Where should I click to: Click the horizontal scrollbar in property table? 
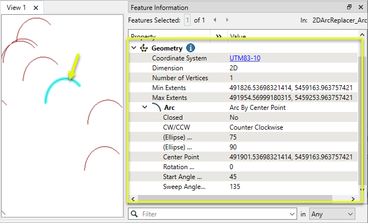233,198
